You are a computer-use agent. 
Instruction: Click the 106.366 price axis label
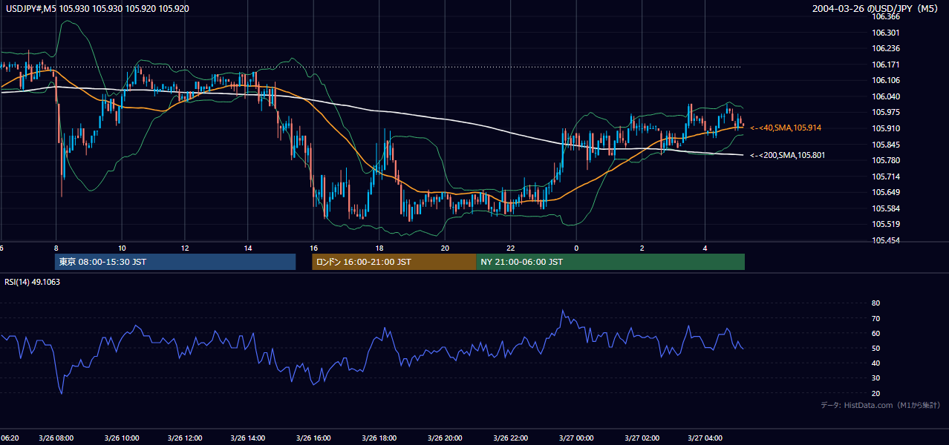coord(885,16)
